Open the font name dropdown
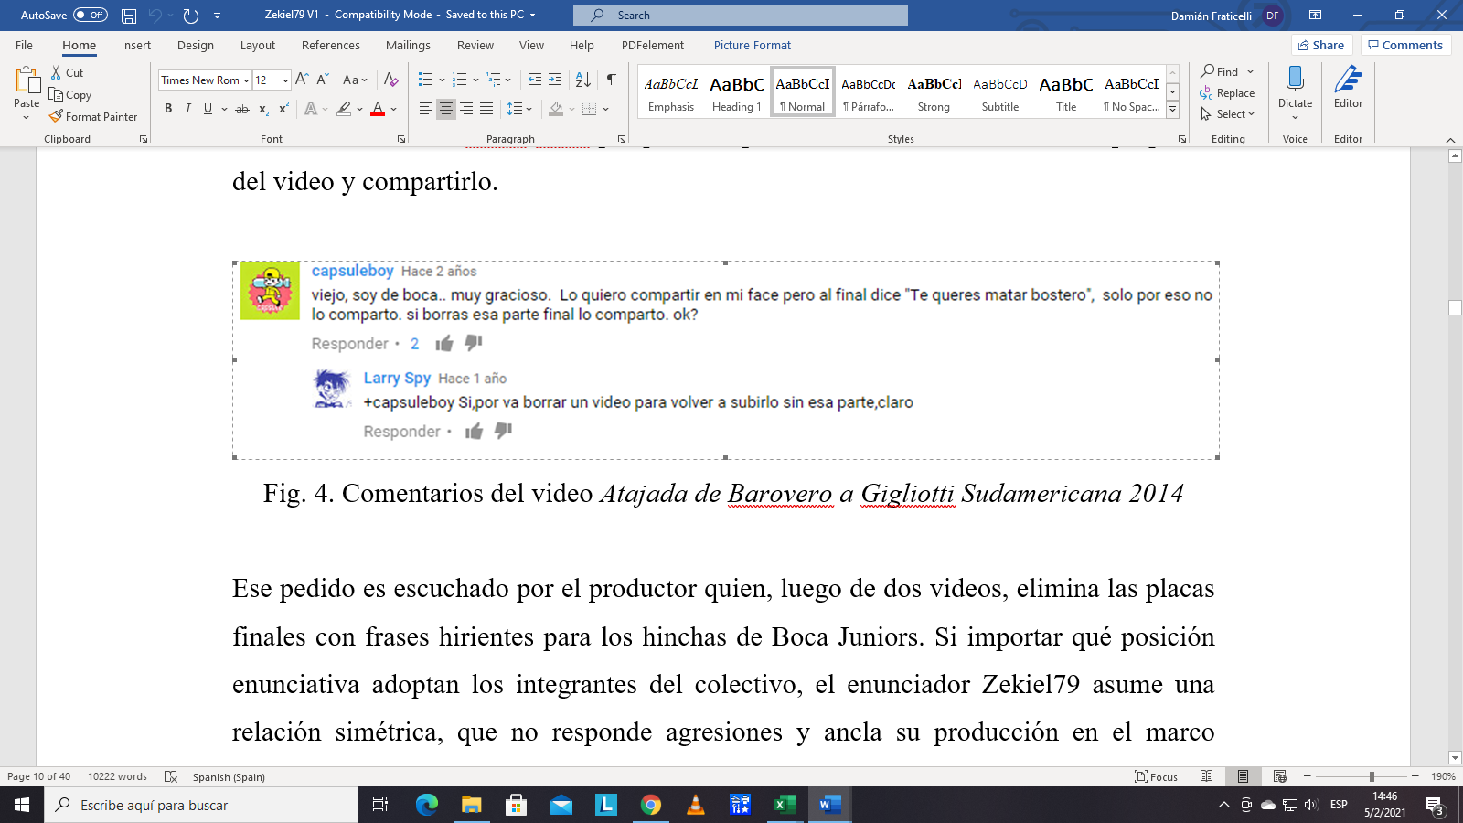The height and width of the screenshot is (823, 1463). pyautogui.click(x=246, y=80)
